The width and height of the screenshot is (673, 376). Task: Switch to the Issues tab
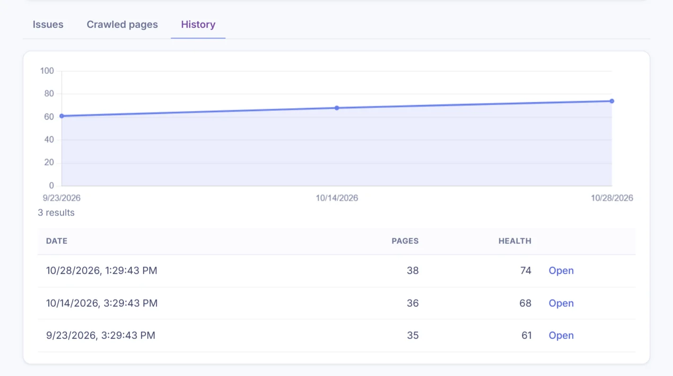coord(48,25)
